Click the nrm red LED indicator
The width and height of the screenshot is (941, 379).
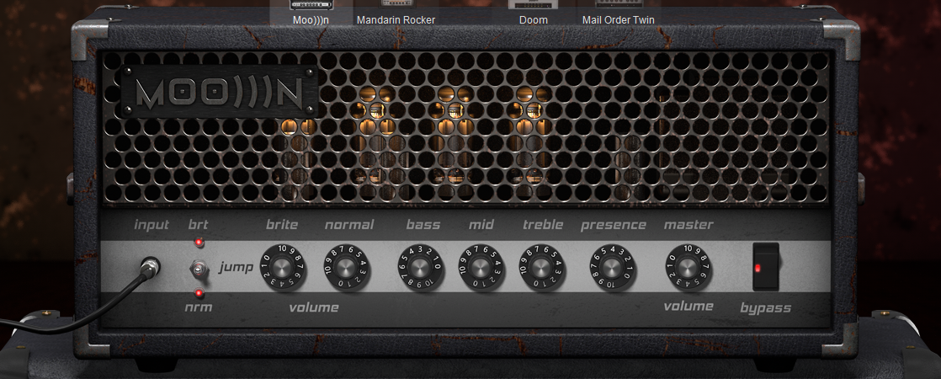[x=199, y=294]
